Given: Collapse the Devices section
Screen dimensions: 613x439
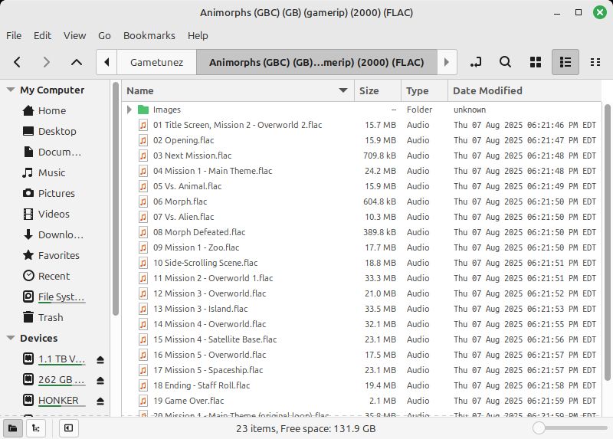Looking at the screenshot, I should (x=11, y=338).
